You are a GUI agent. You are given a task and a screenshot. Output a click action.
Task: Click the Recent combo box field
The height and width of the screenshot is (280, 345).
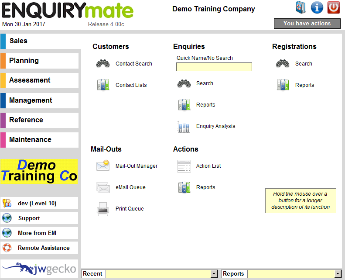(158, 274)
